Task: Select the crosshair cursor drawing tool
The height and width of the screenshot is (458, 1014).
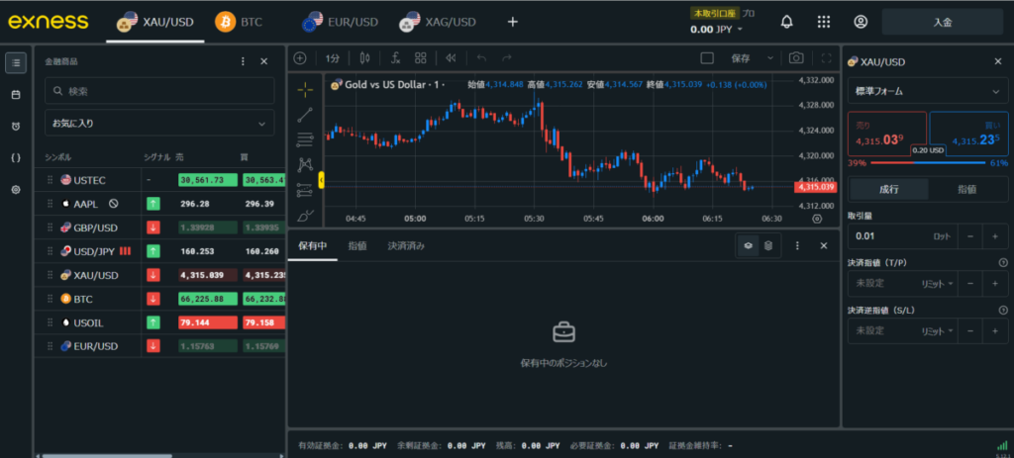Action: (x=305, y=89)
